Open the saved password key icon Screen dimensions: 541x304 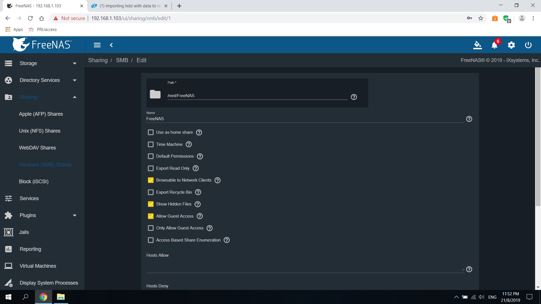click(469, 18)
